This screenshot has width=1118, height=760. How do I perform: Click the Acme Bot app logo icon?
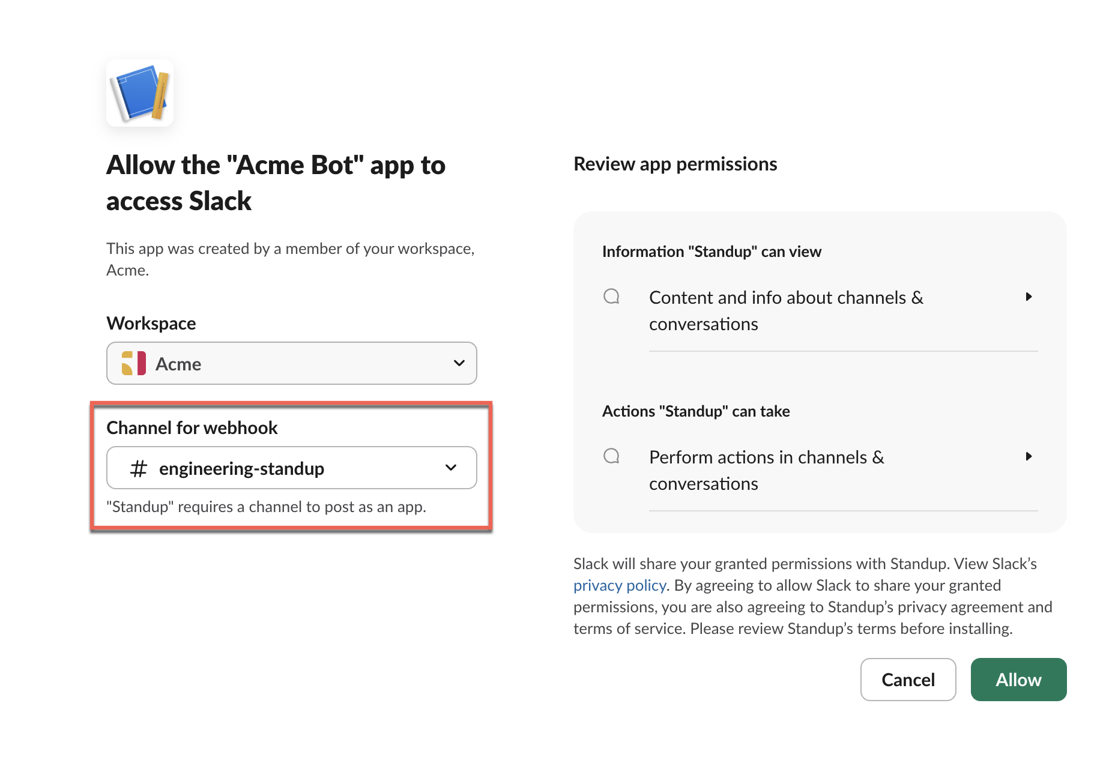click(140, 93)
